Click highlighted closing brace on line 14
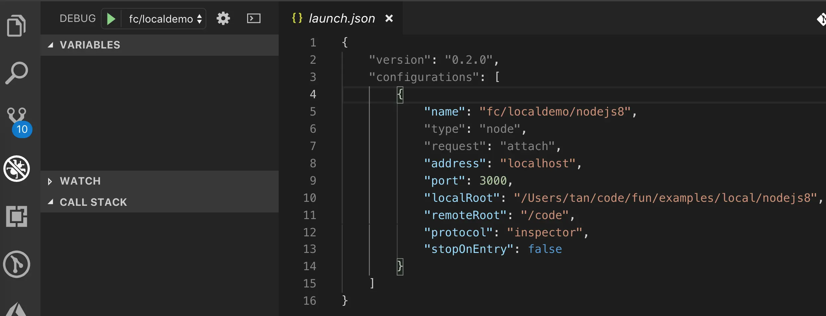The width and height of the screenshot is (826, 316). click(400, 267)
